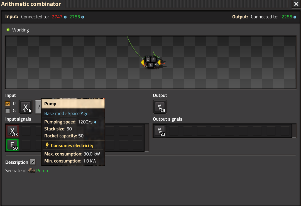Click the quality diamond next to pumping speed
Image resolution: width=301 pixels, height=206 pixels.
pyautogui.click(x=95, y=122)
